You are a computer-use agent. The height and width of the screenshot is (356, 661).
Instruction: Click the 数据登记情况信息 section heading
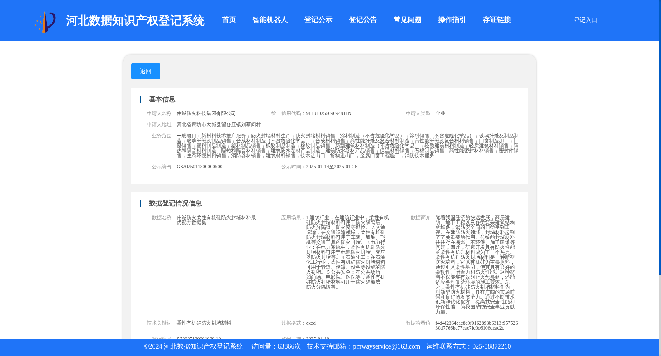(175, 203)
